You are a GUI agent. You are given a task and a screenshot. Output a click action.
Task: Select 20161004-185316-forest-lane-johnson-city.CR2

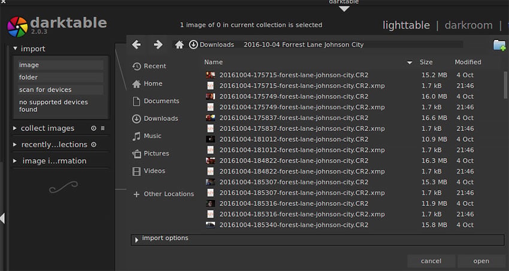294,203
